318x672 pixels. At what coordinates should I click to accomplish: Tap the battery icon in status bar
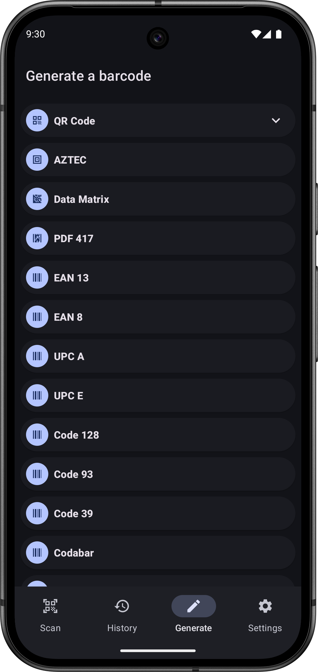(x=278, y=34)
